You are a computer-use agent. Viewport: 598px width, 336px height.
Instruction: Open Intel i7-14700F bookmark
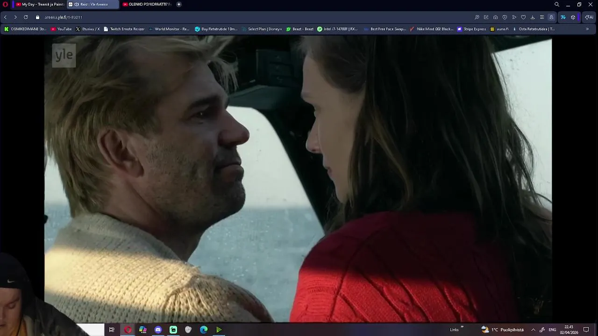pos(337,29)
